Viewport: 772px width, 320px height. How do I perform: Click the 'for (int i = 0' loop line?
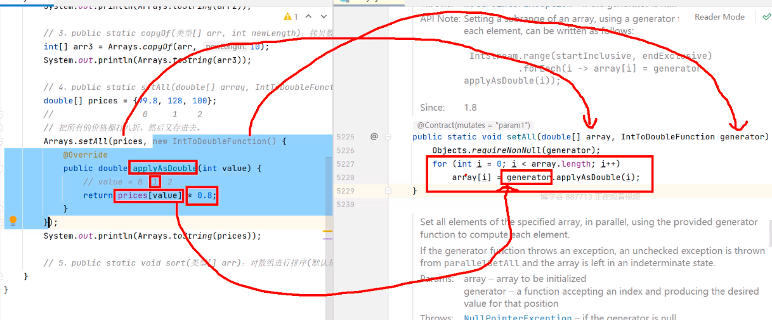pyautogui.click(x=526, y=163)
